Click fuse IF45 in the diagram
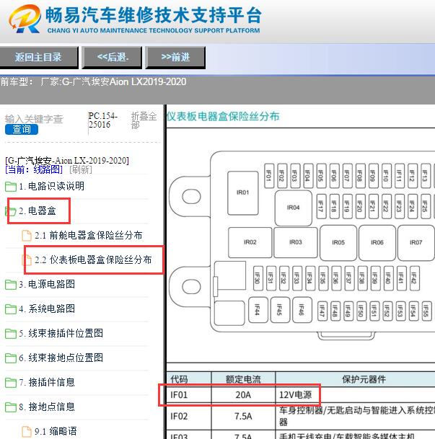The height and width of the screenshot is (439, 435). coord(280,310)
